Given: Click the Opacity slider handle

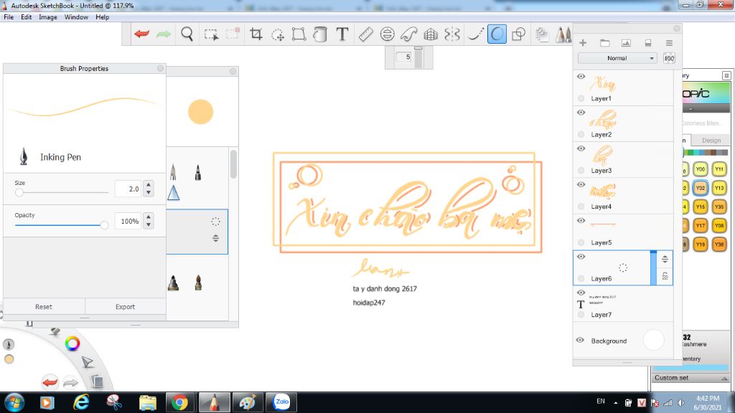Looking at the screenshot, I should point(104,225).
